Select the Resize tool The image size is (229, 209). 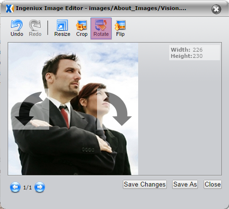[62, 28]
